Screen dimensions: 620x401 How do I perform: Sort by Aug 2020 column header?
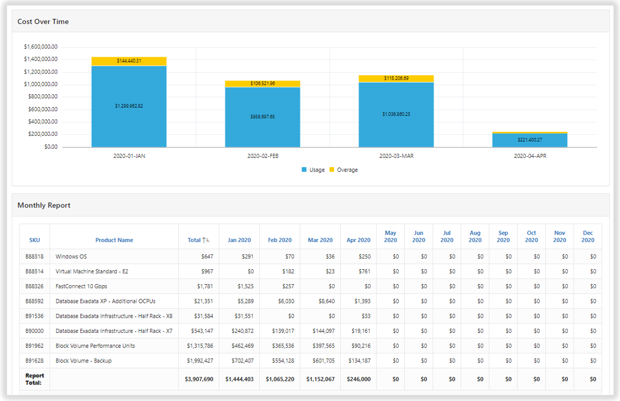[x=475, y=236]
